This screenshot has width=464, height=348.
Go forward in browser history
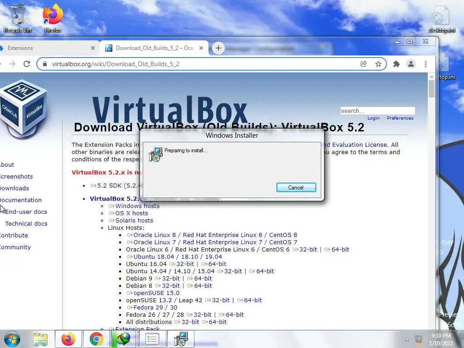coord(12,64)
